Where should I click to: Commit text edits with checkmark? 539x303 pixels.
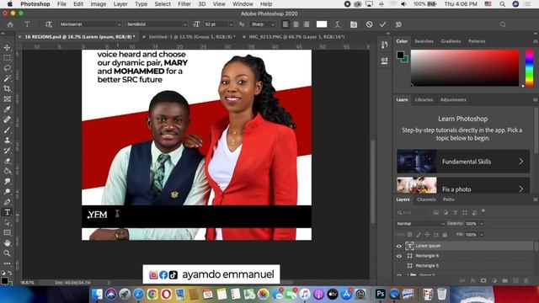click(382, 24)
